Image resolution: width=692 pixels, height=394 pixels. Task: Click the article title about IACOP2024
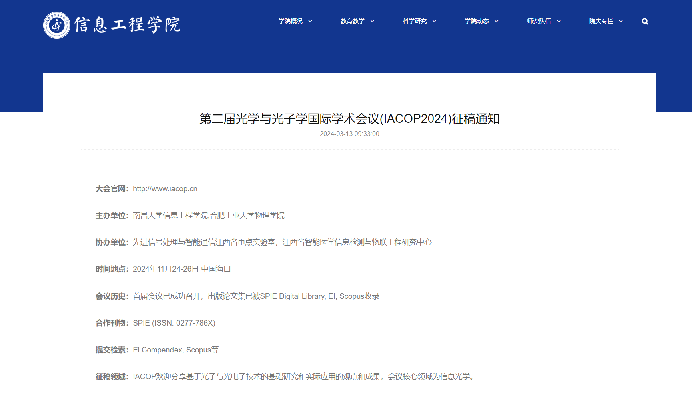point(349,119)
